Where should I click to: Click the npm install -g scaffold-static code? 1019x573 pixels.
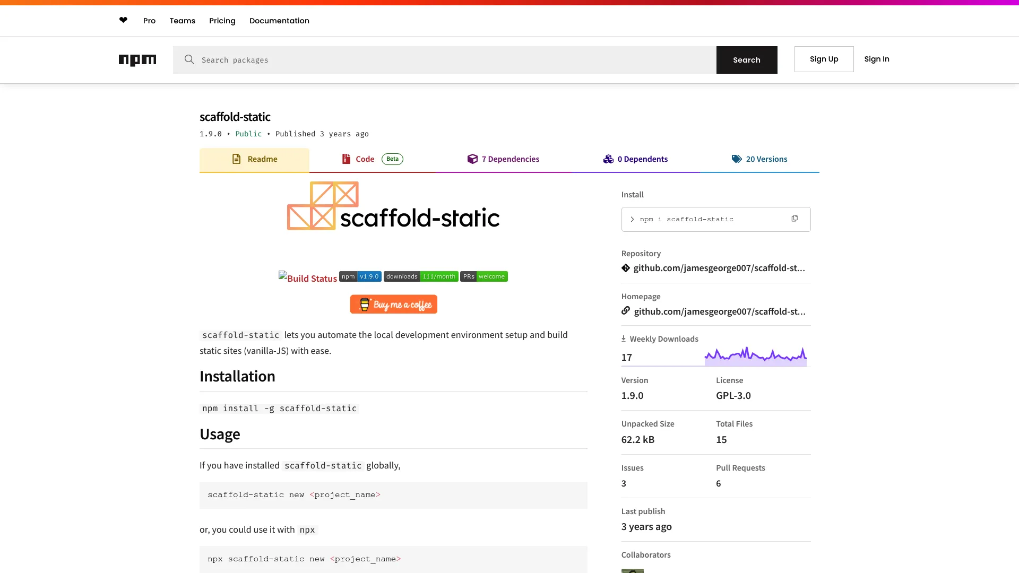[x=279, y=408]
